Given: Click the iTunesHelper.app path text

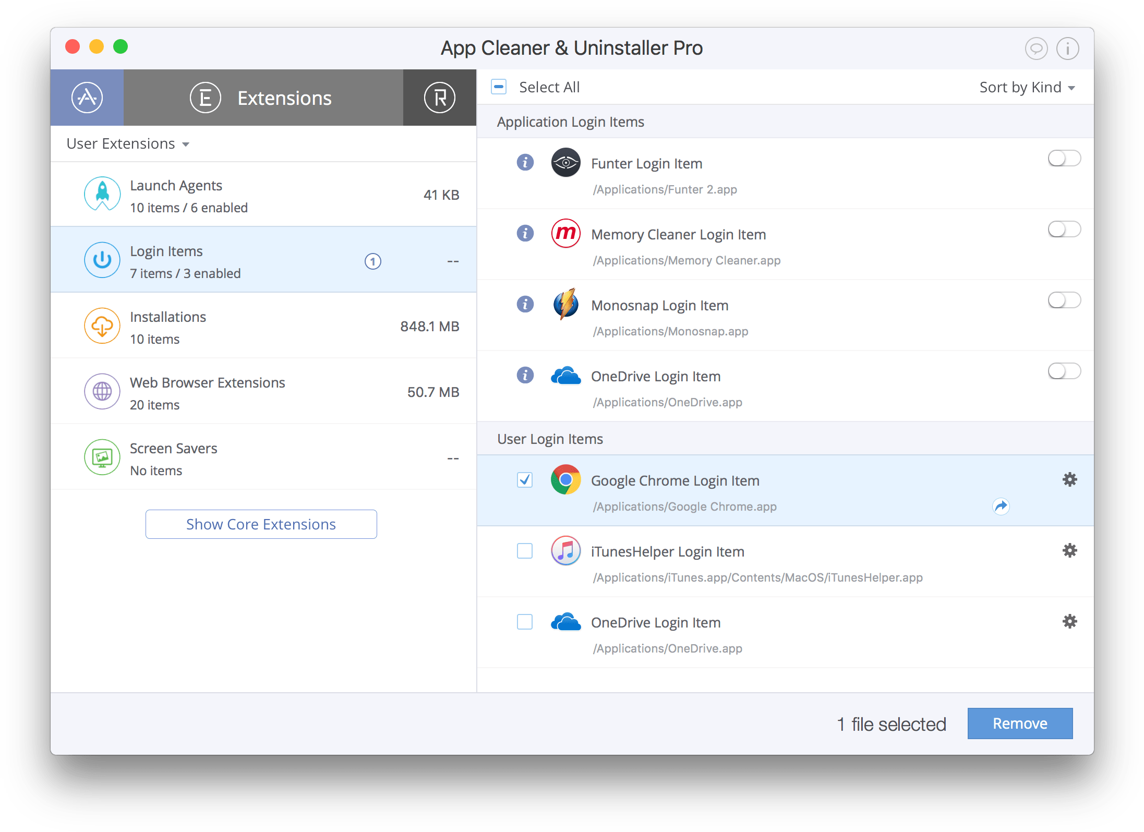Looking at the screenshot, I should 757,577.
